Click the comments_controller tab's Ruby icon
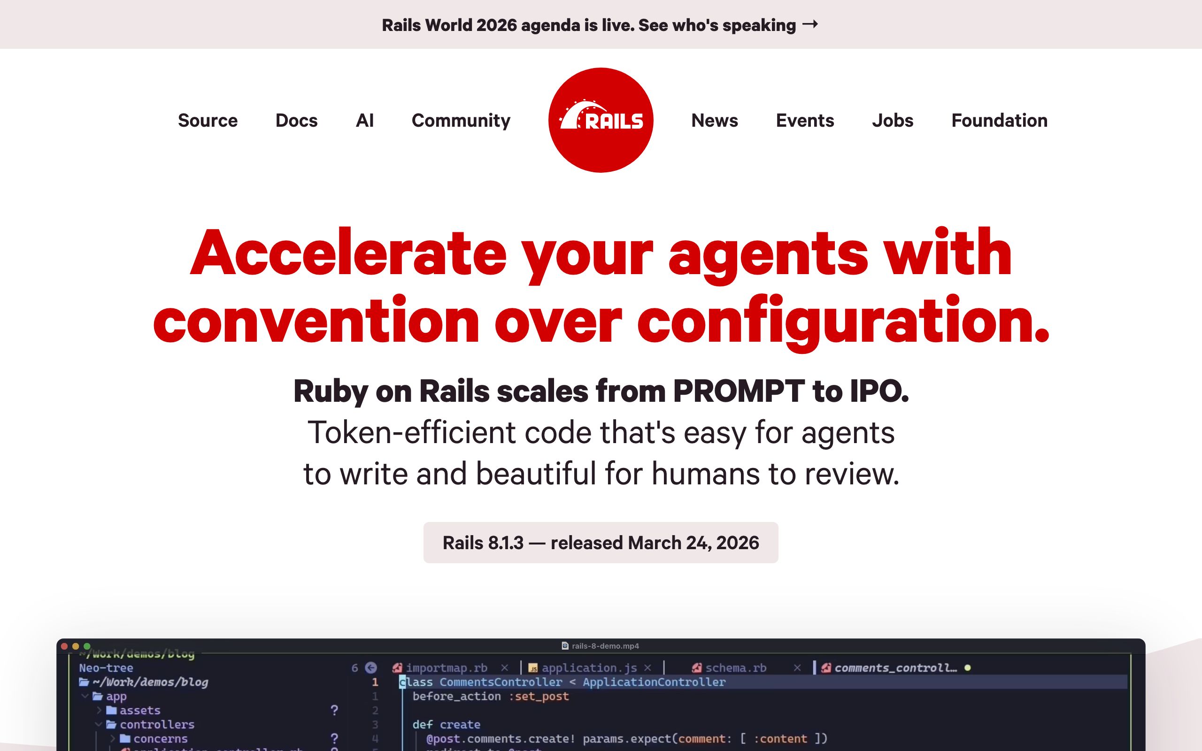This screenshot has height=751, width=1202. click(x=826, y=667)
